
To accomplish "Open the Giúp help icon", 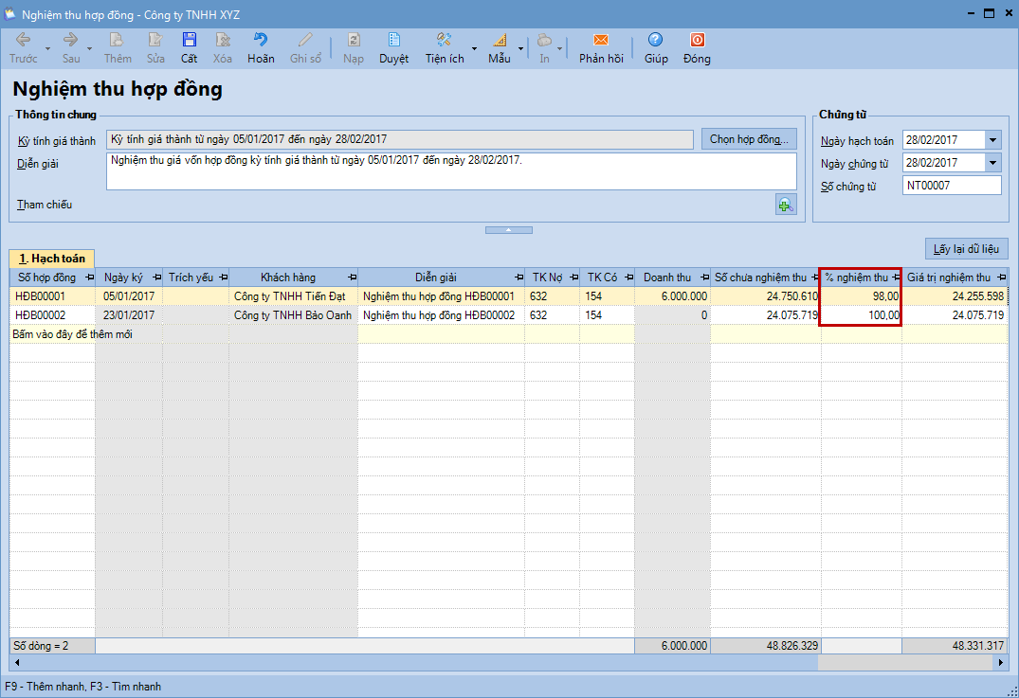I will (655, 41).
